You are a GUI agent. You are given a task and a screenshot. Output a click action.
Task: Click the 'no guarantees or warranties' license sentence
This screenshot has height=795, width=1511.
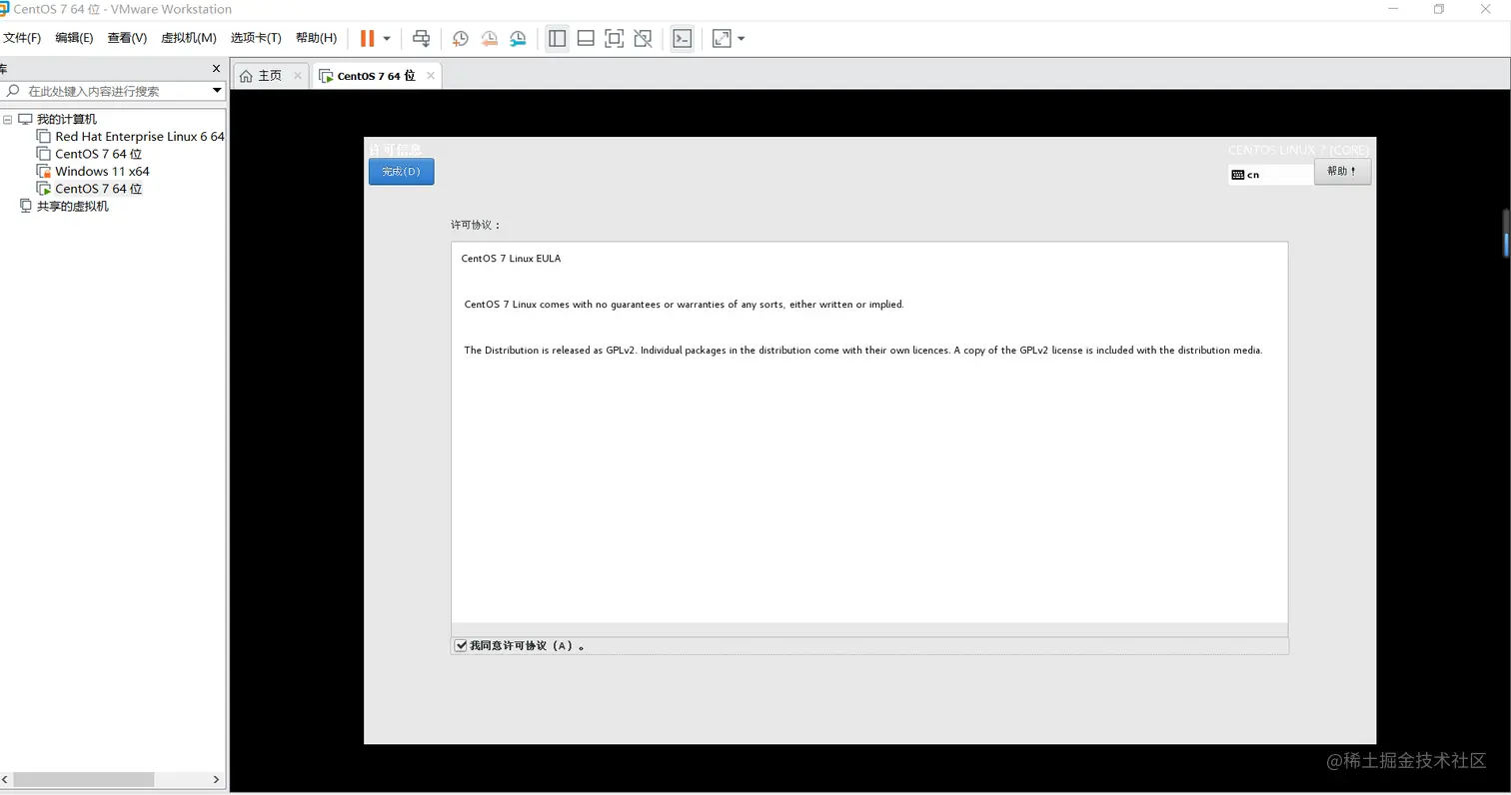(x=684, y=305)
